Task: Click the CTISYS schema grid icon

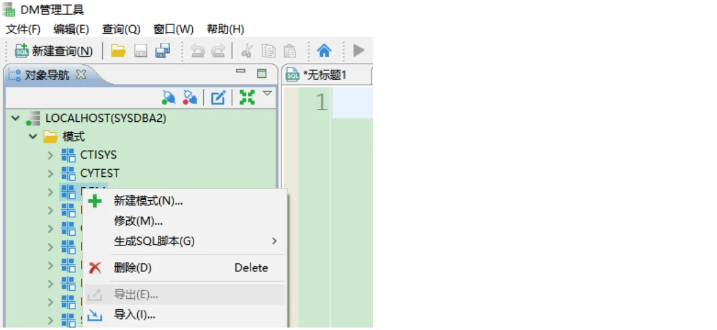Action: click(68, 155)
